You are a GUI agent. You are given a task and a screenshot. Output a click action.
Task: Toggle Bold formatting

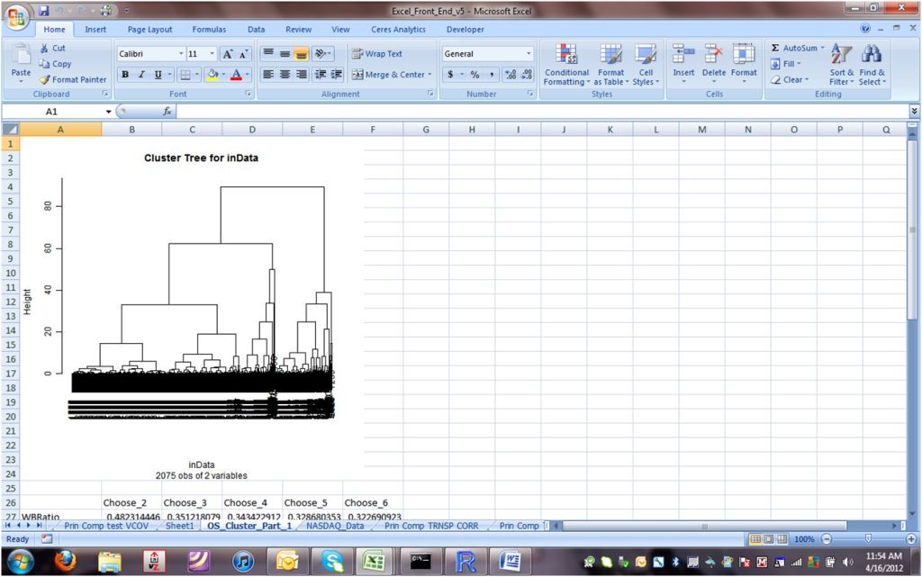point(125,75)
